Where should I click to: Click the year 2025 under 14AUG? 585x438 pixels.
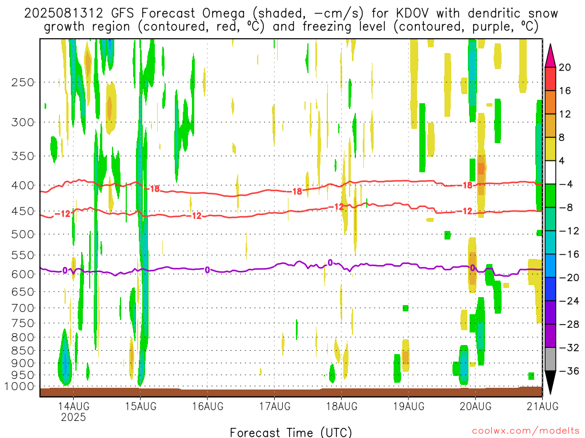(x=73, y=417)
